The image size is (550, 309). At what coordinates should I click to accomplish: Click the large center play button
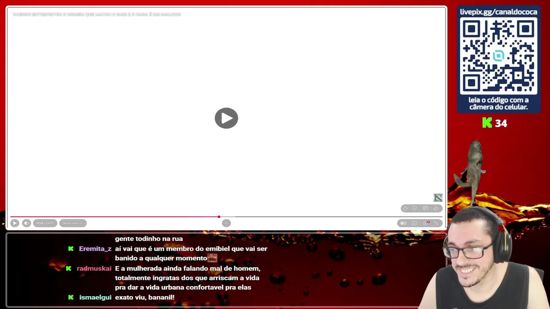tap(226, 118)
